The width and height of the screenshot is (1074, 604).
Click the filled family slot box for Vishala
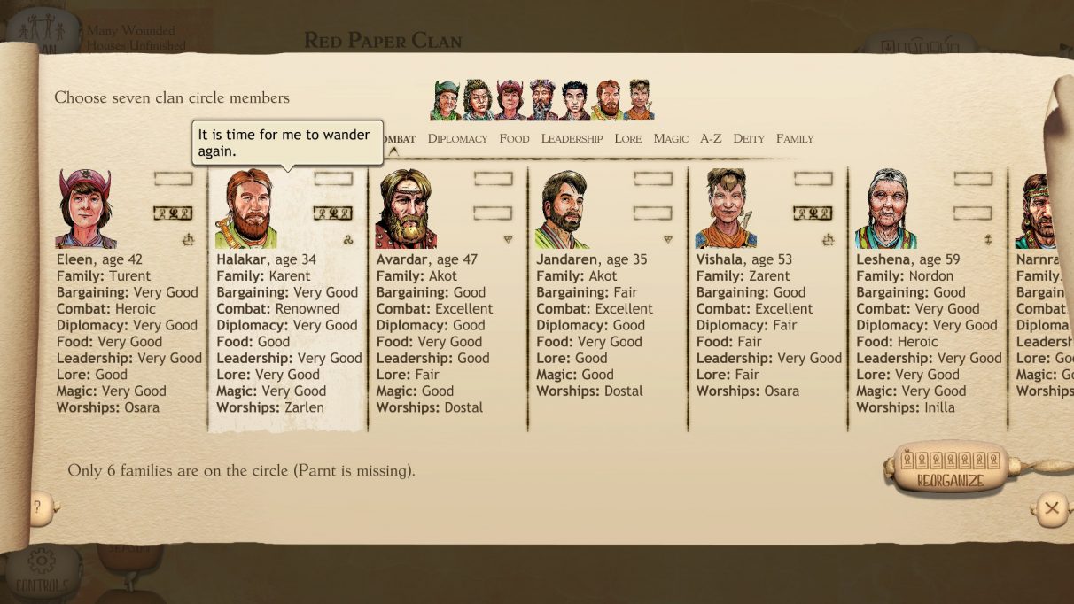pos(813,213)
